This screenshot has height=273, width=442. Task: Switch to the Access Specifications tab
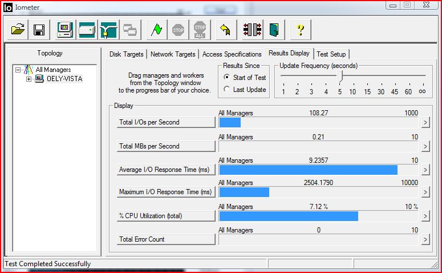[232, 54]
